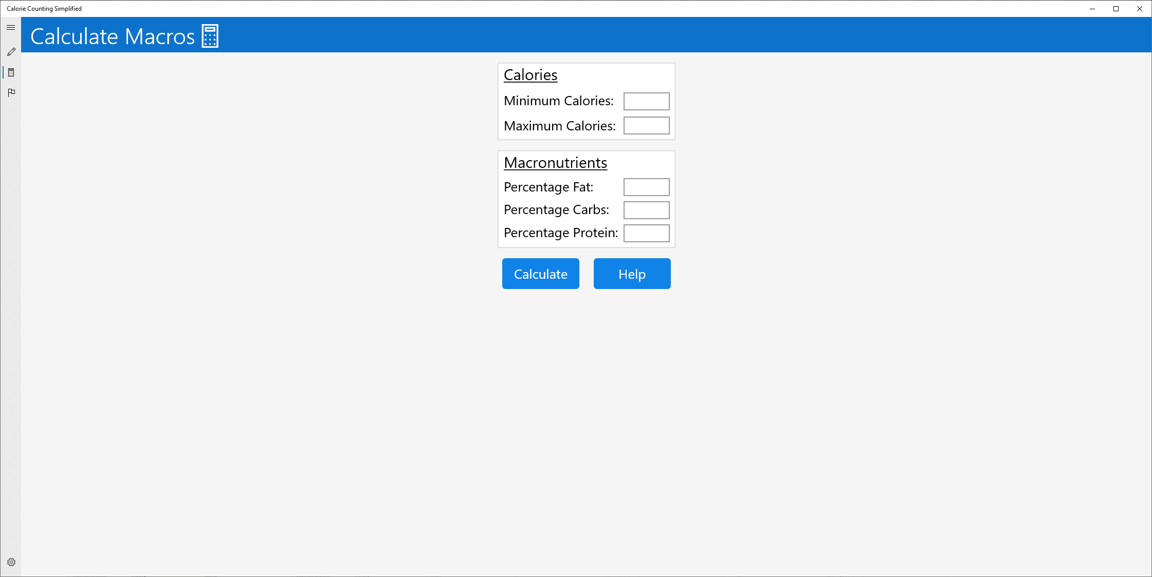Click into the Percentage Protein field
Viewport: 1152px width, 577px height.
tap(646, 233)
